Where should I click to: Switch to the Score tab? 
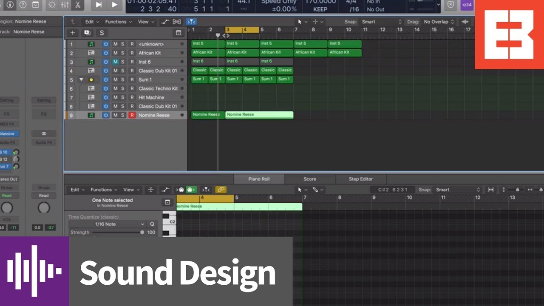click(x=310, y=179)
